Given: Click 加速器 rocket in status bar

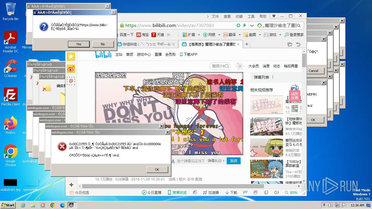Looking at the screenshot, I should click(x=211, y=192).
